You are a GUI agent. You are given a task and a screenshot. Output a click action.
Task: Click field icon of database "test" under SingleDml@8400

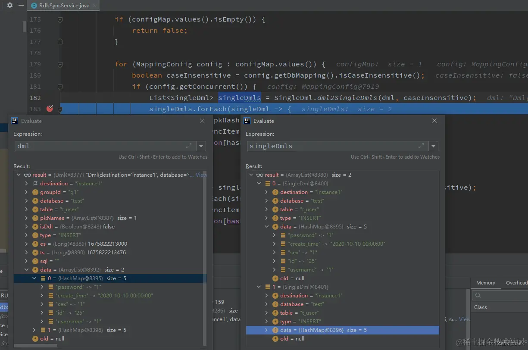pos(275,201)
